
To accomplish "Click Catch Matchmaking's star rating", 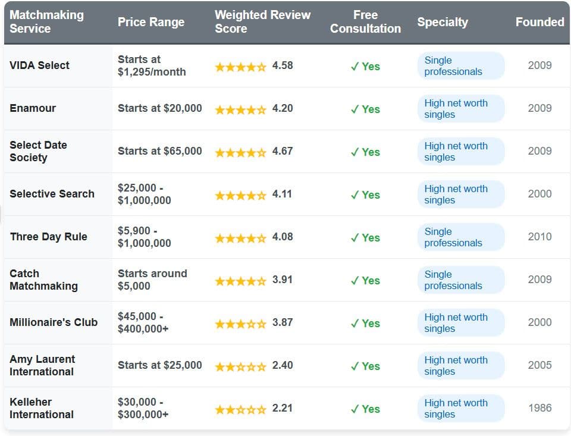I will coord(240,281).
